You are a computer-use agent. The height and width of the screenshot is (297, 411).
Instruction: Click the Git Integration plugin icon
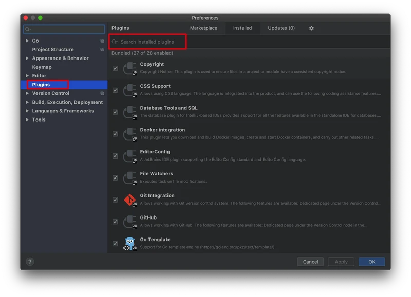tap(129, 200)
